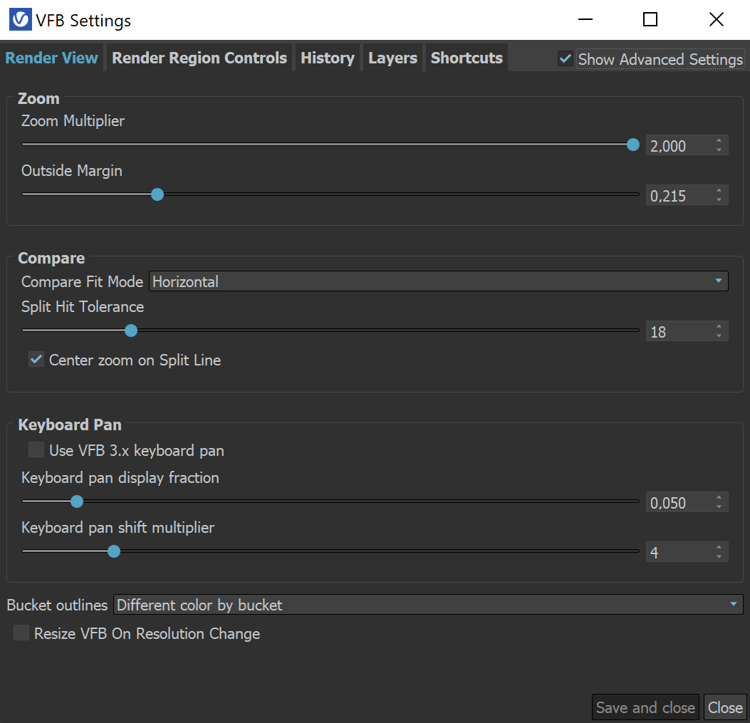750x723 pixels.
Task: Enable Use VFB 3.x keyboard pan
Action: [36, 449]
